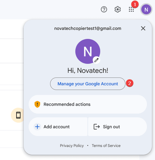Click the blue plus icon beside Add account
This screenshot has height=160, width=155.
pos(37,127)
